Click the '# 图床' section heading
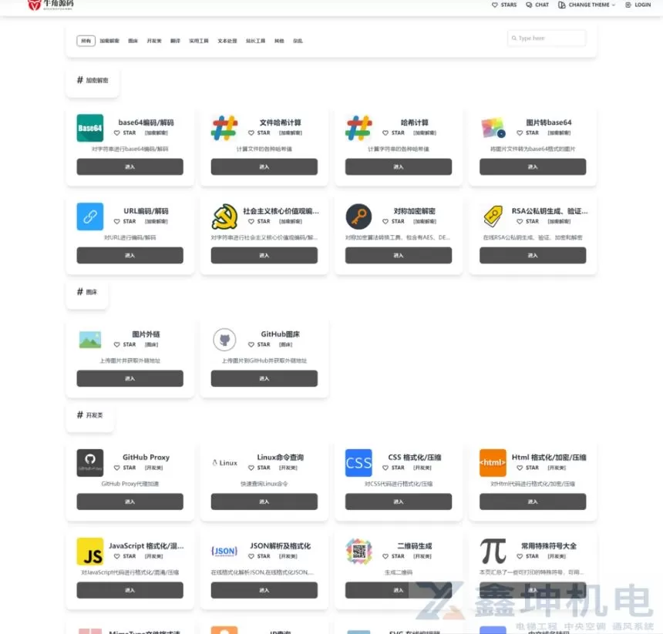Viewport: 663px width, 634px height. (87, 292)
